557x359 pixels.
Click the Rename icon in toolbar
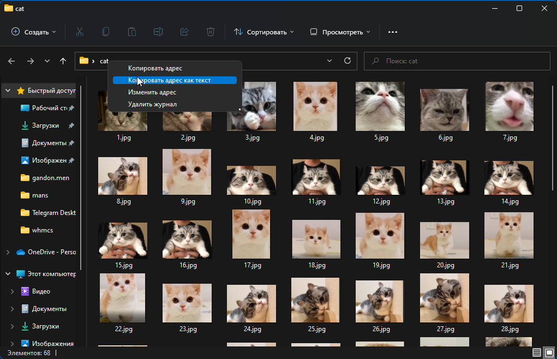click(x=158, y=32)
